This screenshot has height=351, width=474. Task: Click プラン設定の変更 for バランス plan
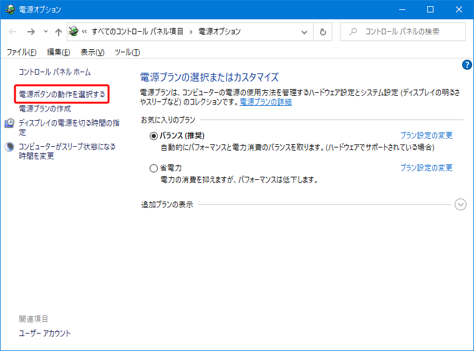tap(426, 136)
